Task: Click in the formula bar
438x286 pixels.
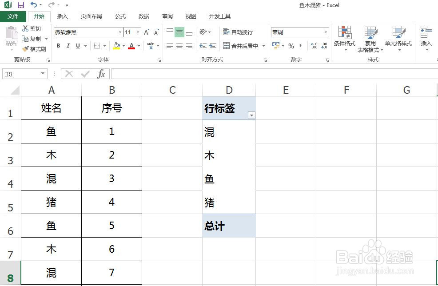Action: click(275, 74)
